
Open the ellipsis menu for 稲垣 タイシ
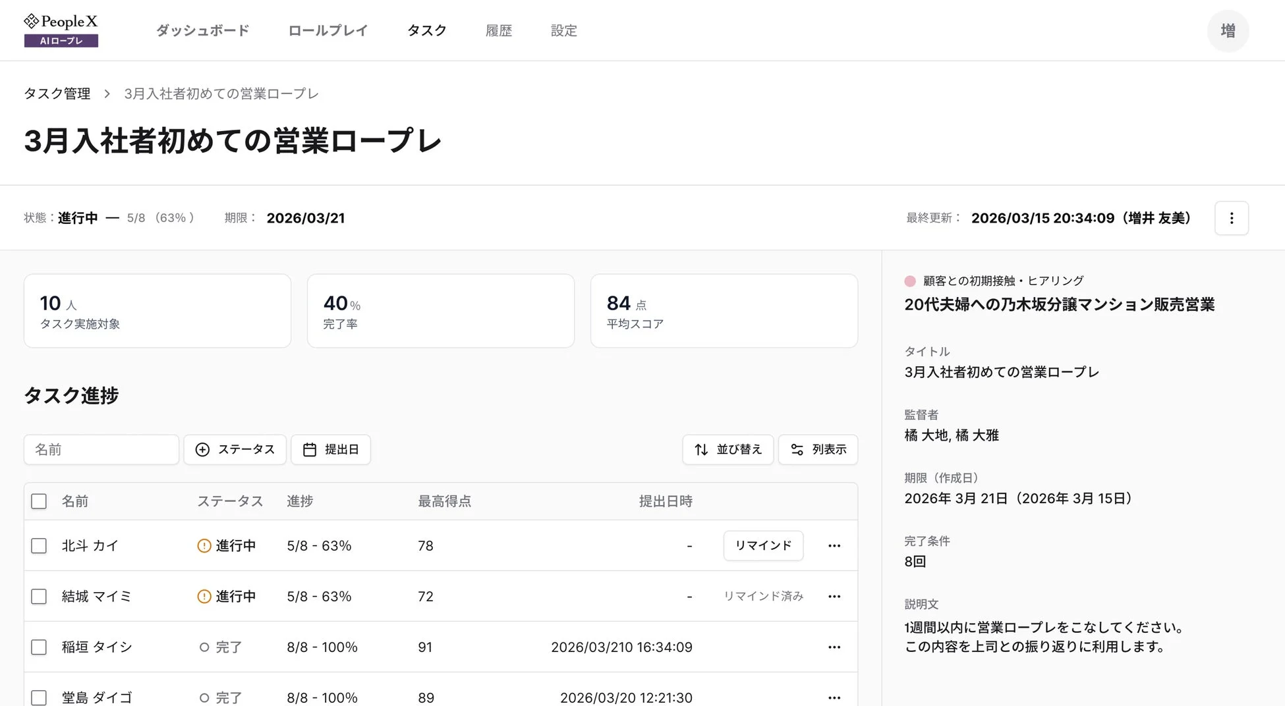(834, 647)
